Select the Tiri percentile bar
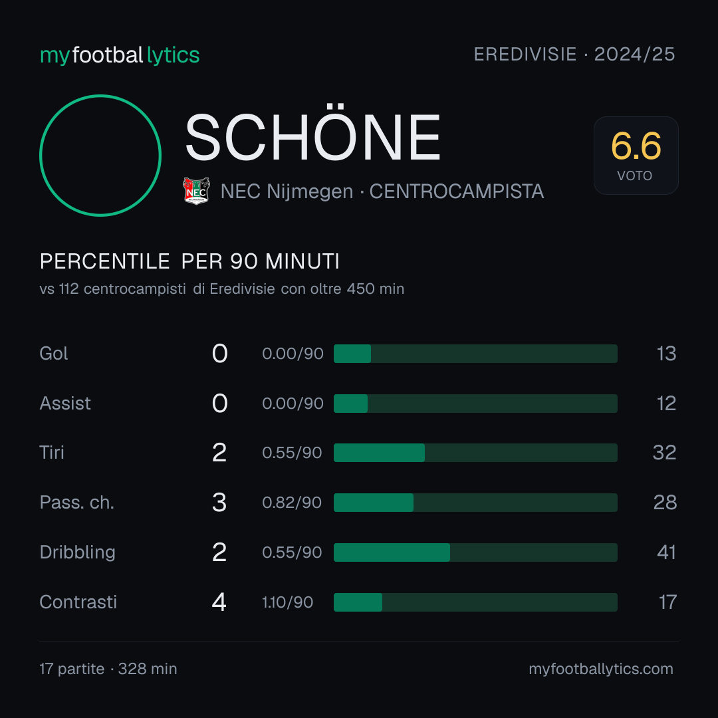718x718 pixels. pos(475,453)
